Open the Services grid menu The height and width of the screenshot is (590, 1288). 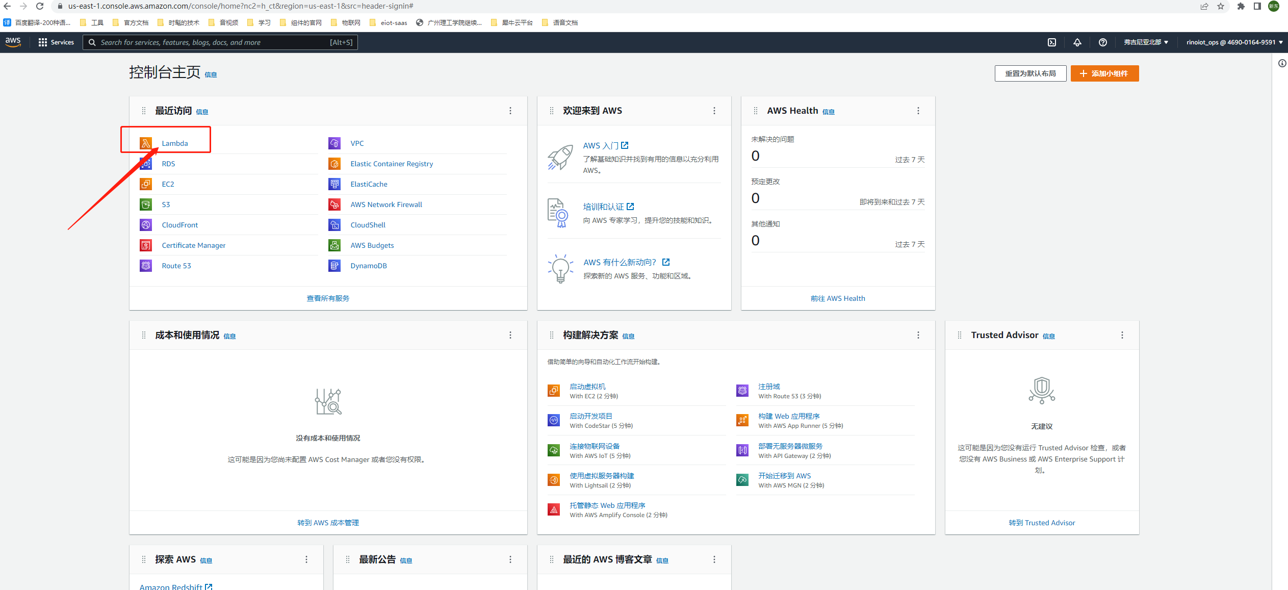pyautogui.click(x=56, y=42)
